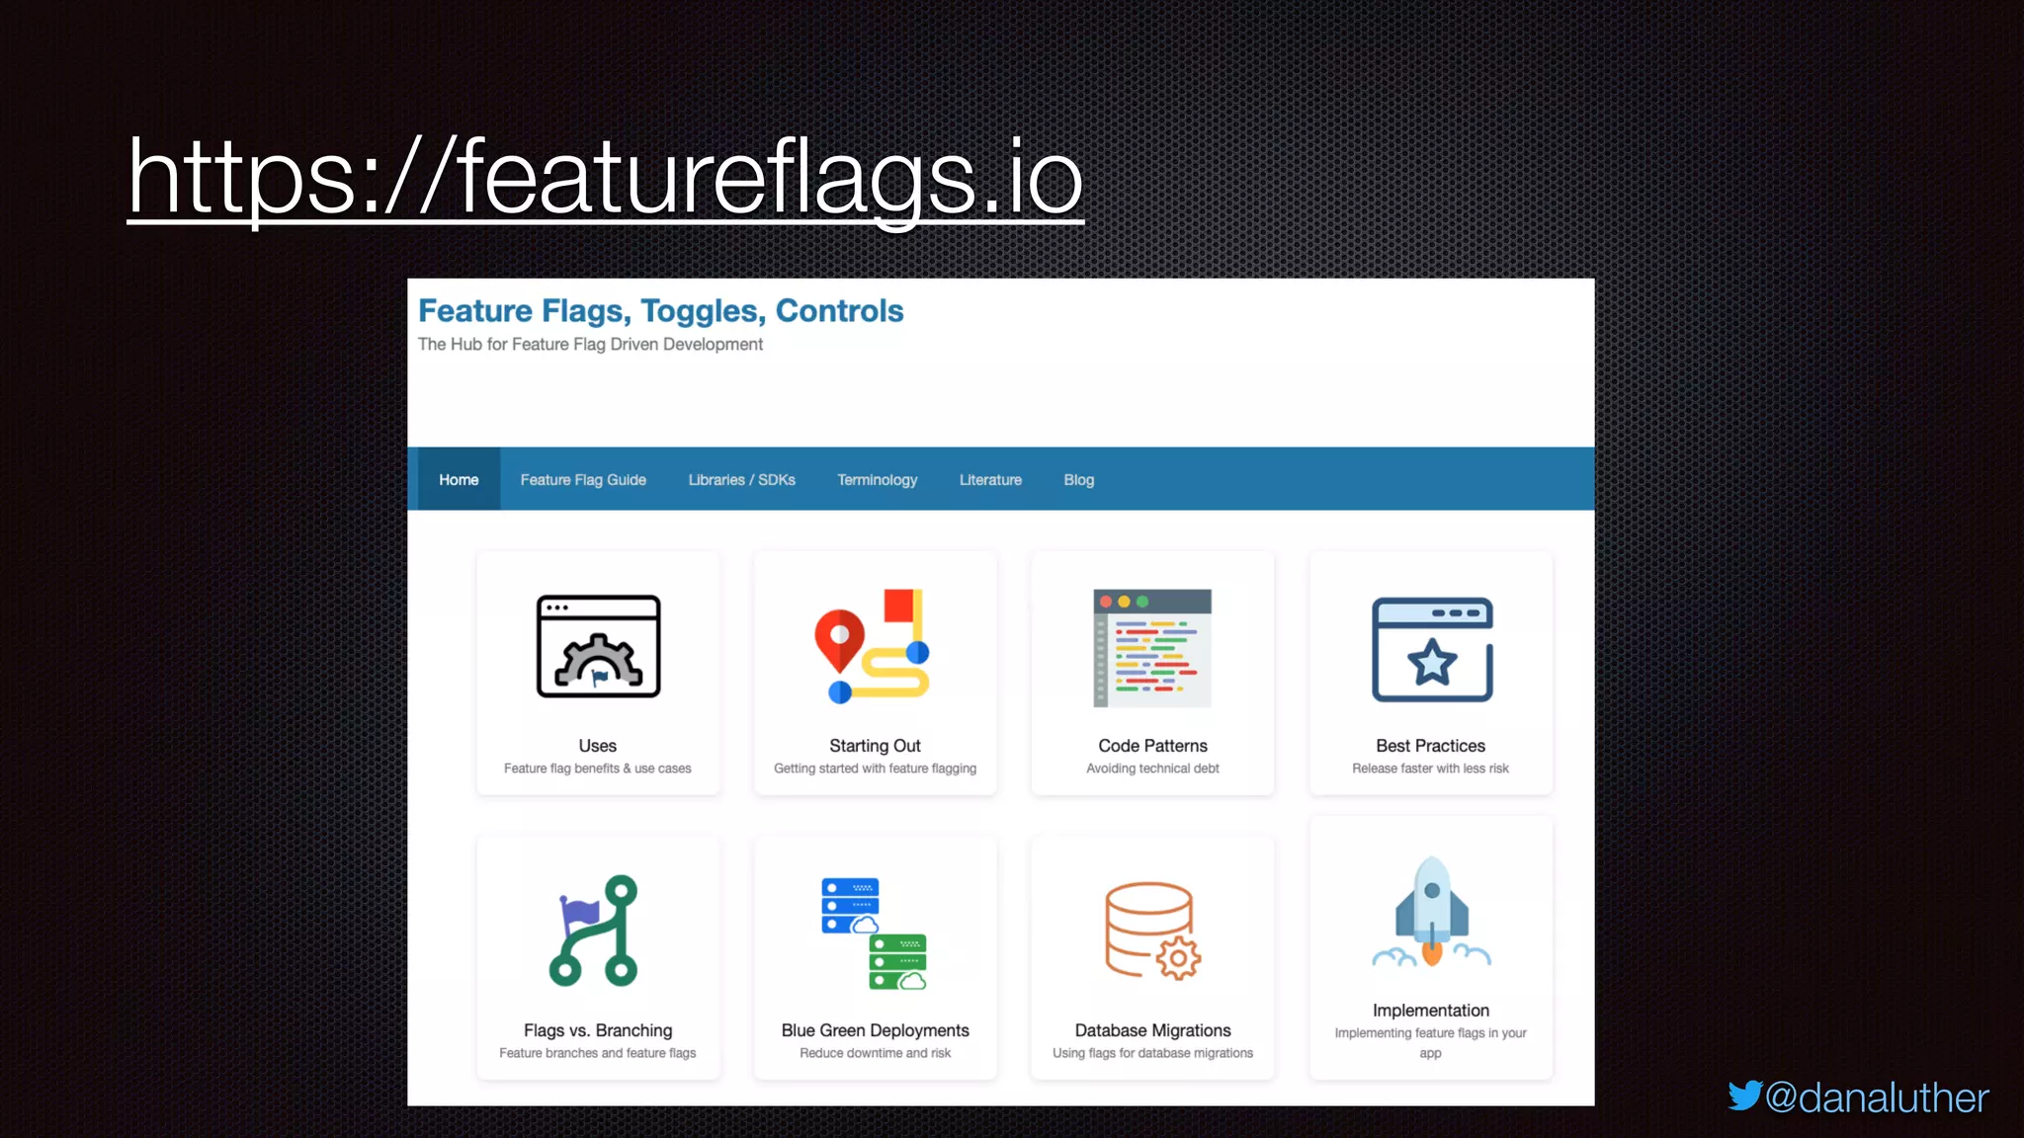Click 'Release faster with less risk' text
The image size is (2024, 1138).
tap(1430, 769)
